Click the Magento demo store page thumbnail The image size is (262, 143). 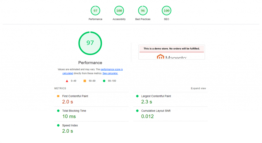[x=171, y=52]
